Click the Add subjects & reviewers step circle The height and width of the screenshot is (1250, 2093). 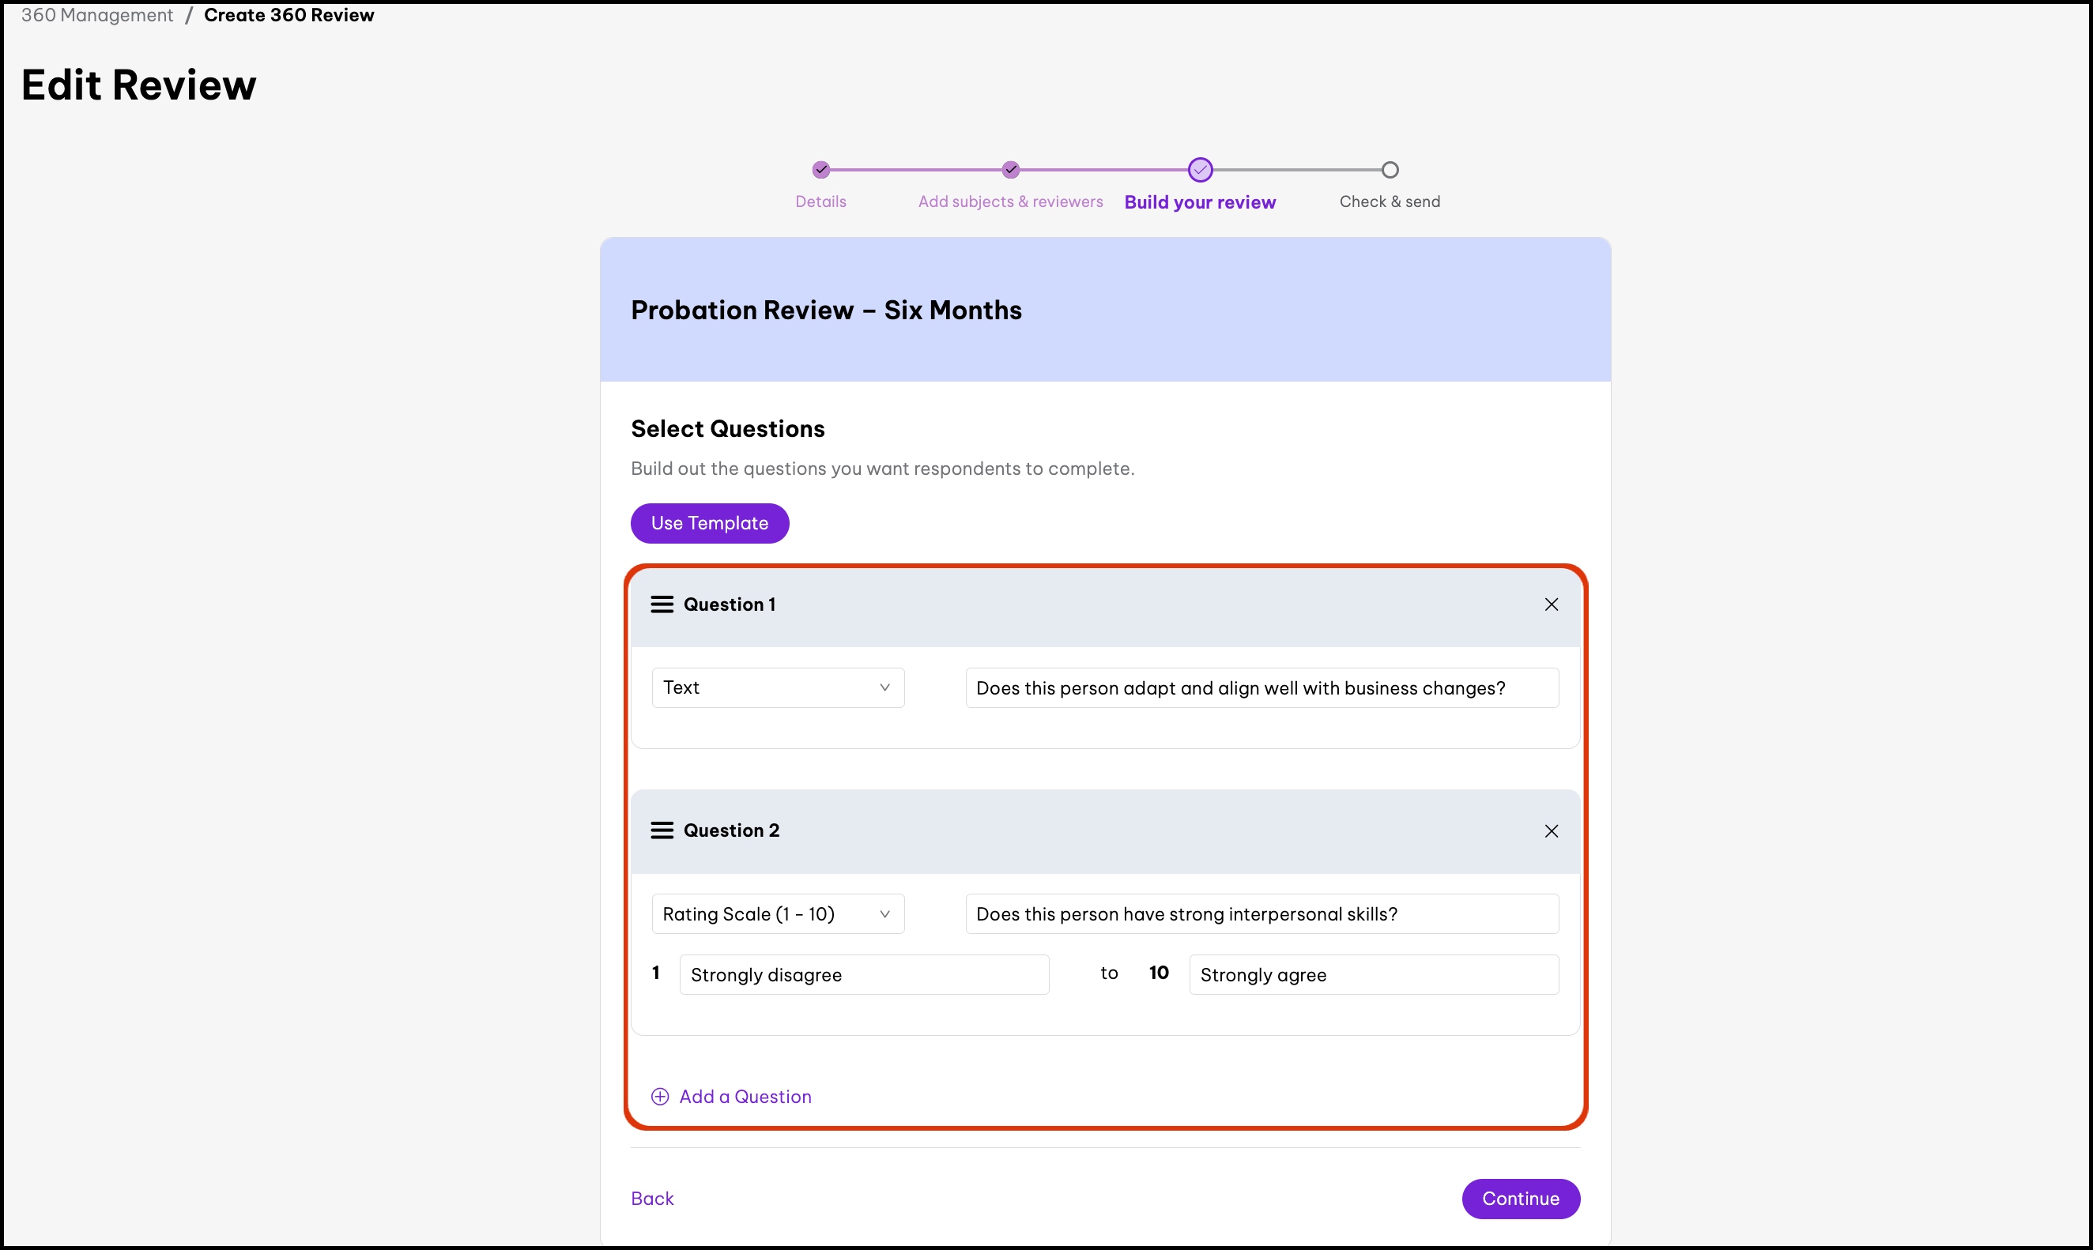point(1010,170)
